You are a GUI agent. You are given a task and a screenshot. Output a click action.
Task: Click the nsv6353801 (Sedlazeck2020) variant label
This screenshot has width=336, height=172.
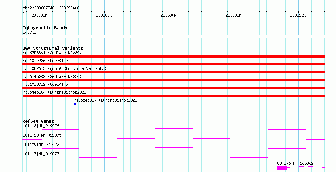coord(52,53)
